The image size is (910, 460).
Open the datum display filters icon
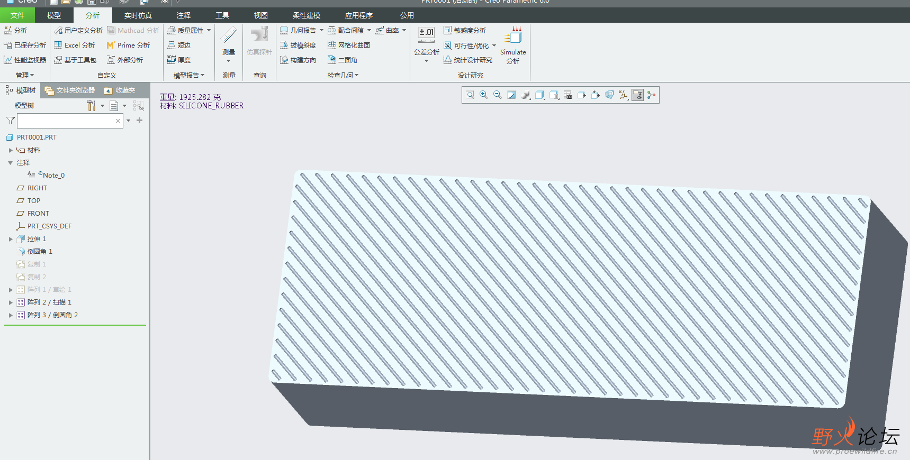[x=624, y=95]
